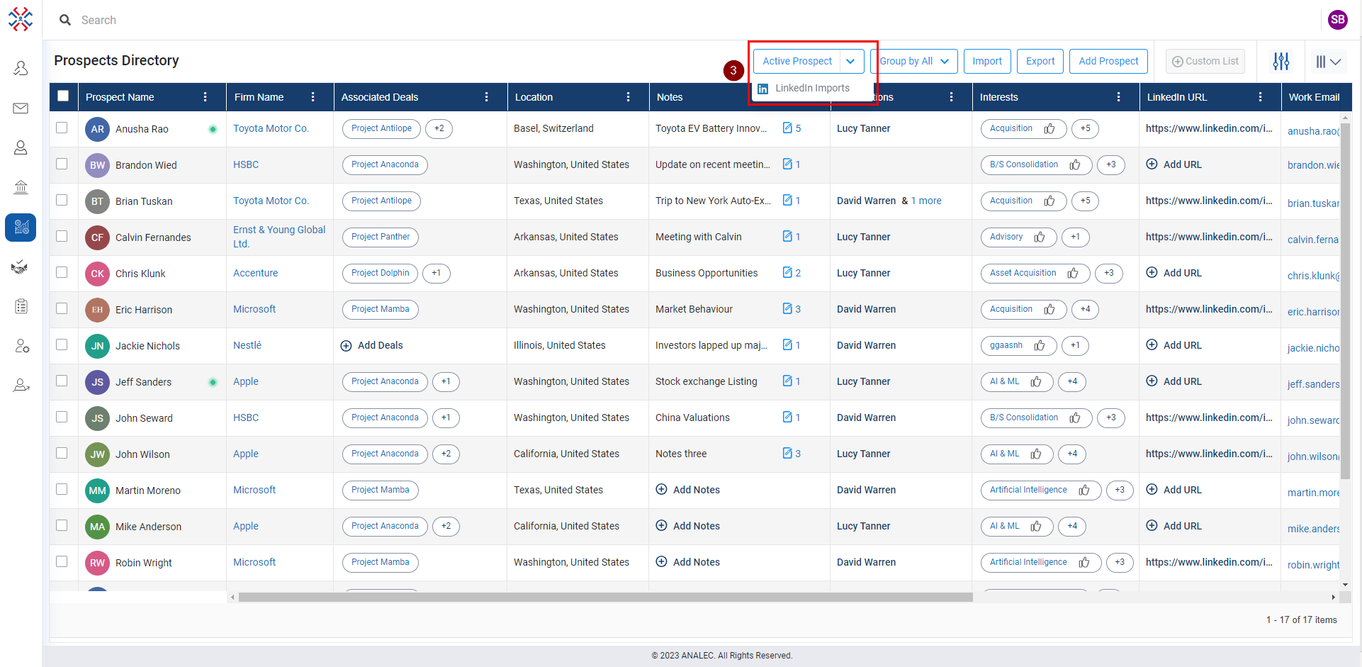Expand +1 more deals for Chris Klunk
1362x667 pixels.
click(437, 273)
